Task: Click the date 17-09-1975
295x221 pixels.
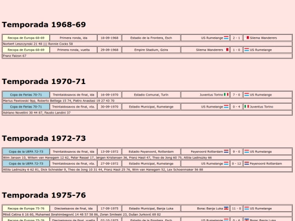Action: (109, 208)
